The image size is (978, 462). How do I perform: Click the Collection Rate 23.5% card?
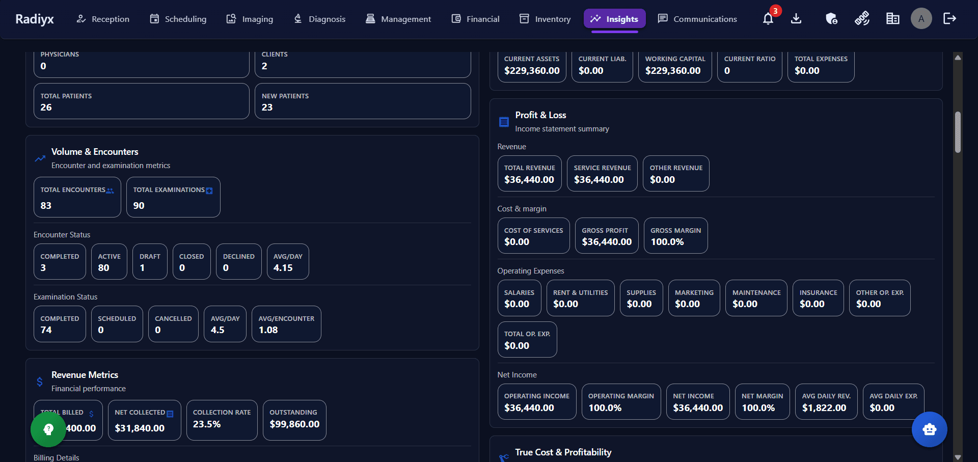[x=222, y=420]
